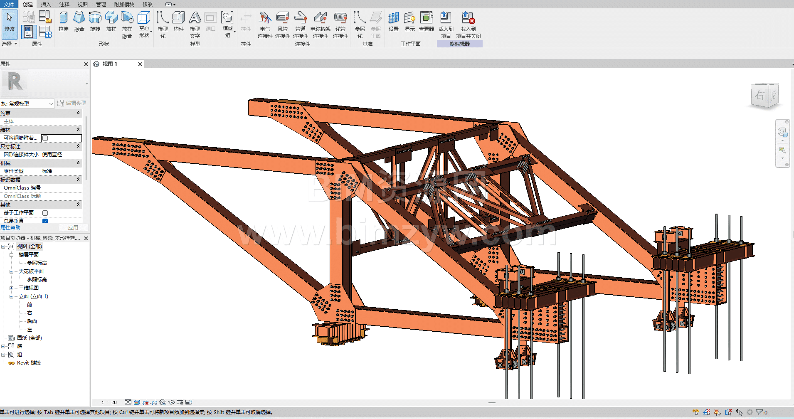Click the 1 : 20 view scale
The height and width of the screenshot is (419, 794).
109,402
